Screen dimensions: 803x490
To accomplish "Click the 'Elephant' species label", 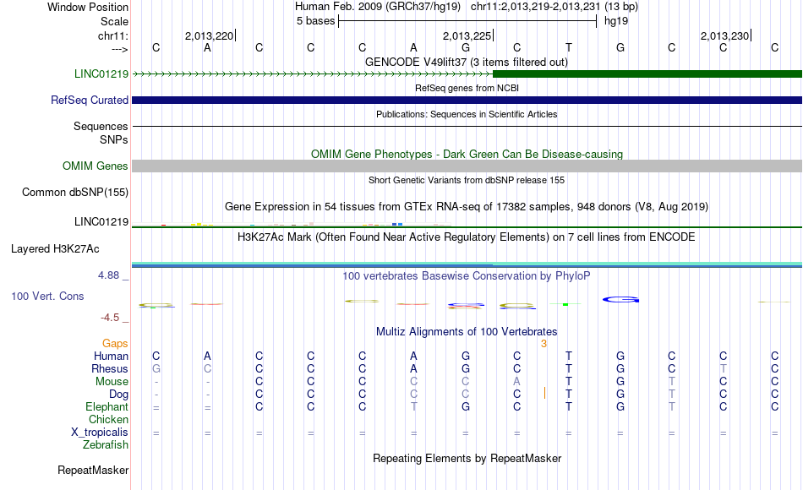I will [x=107, y=406].
